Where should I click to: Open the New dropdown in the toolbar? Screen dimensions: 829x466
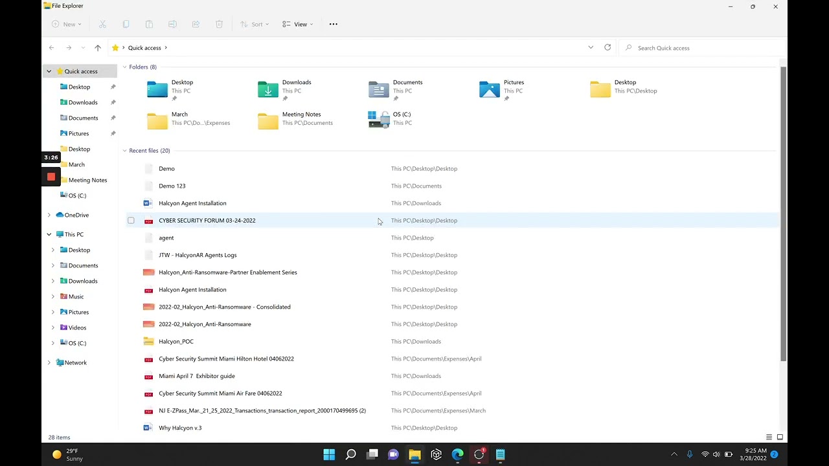(66, 24)
